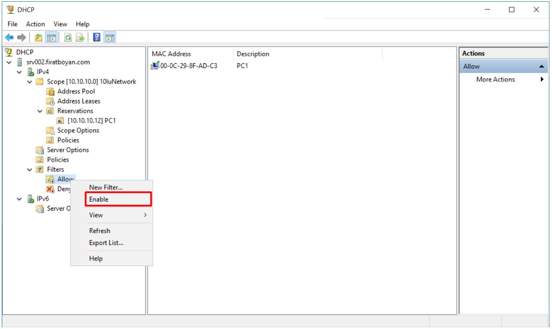This screenshot has width=552, height=329.
Task: Click the Export List toolbar icon
Action: [x=80, y=38]
